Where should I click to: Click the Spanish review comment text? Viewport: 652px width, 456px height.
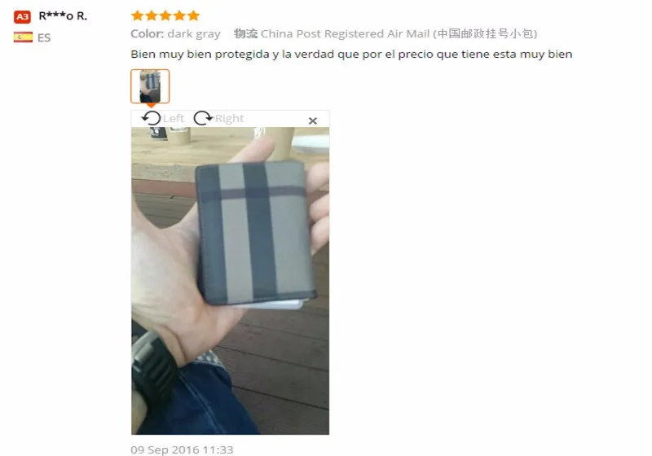click(351, 55)
